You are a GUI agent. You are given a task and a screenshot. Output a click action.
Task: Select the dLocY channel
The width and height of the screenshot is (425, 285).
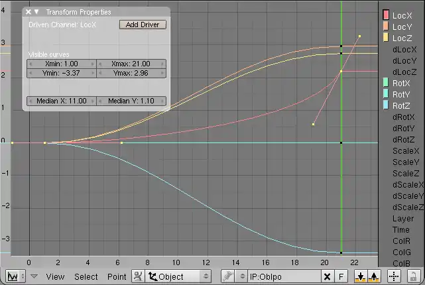(x=404, y=61)
